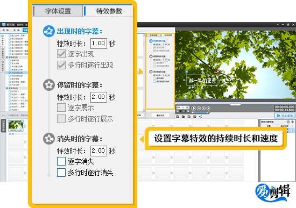The image size is (296, 208).
Task: Mute the volume speaker icon under the player
Action: tap(193, 112)
